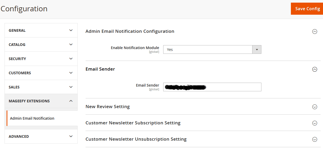Expand New Review Setting circle icon
This screenshot has height=148, width=323.
pos(315,107)
